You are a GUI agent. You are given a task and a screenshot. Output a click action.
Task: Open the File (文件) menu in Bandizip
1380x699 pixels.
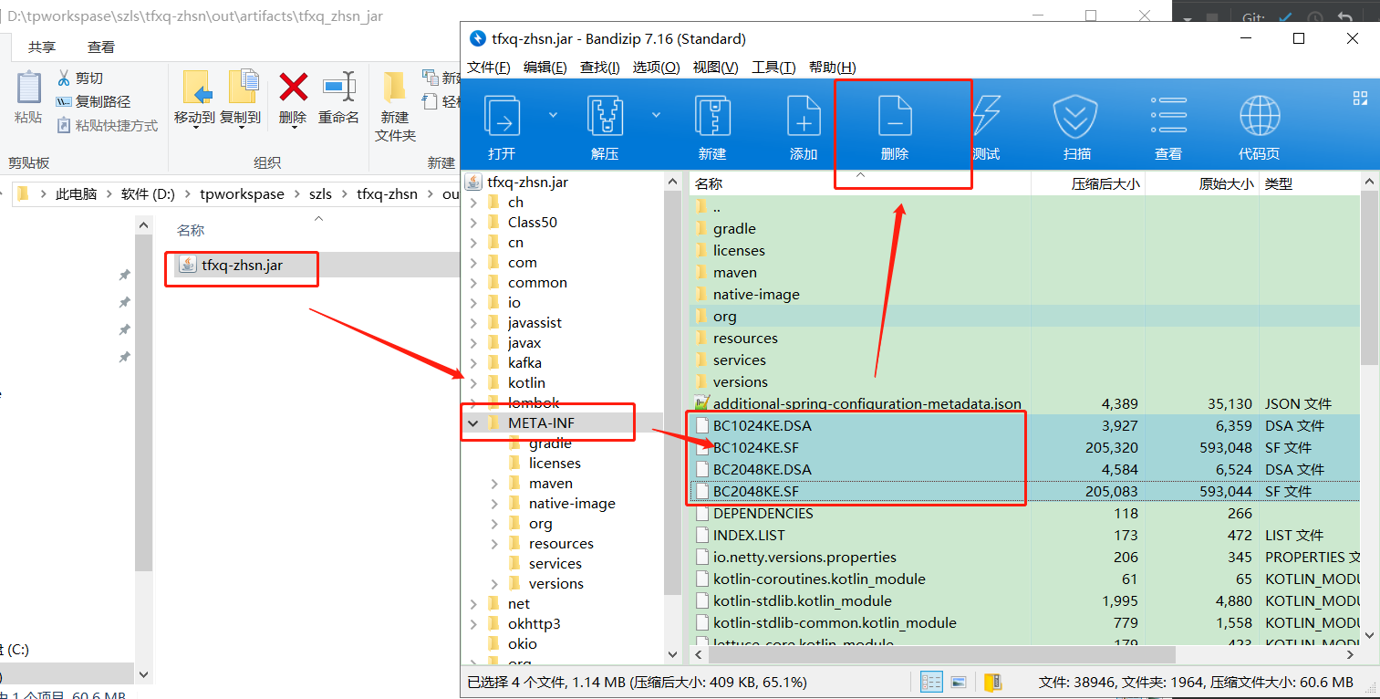click(x=489, y=68)
